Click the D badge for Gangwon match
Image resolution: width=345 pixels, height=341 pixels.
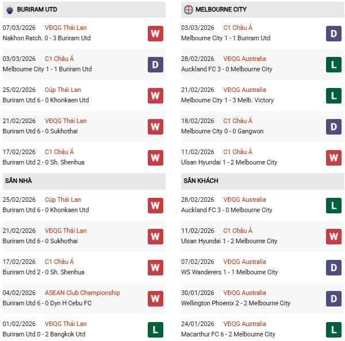tap(333, 127)
